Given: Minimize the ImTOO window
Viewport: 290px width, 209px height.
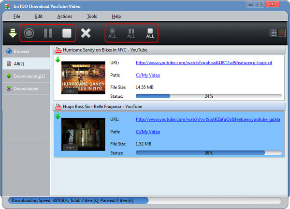Looking at the screenshot, I should click(250, 4).
